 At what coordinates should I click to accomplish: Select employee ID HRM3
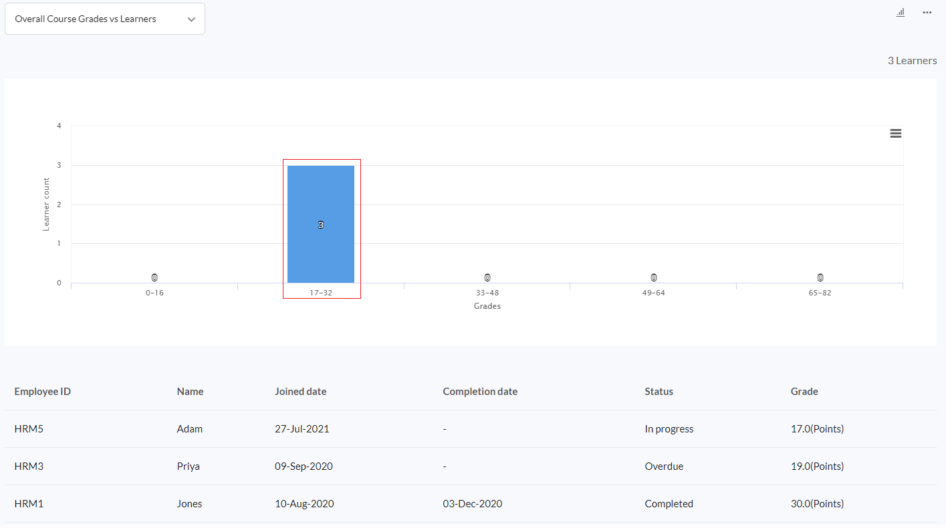[x=29, y=466]
